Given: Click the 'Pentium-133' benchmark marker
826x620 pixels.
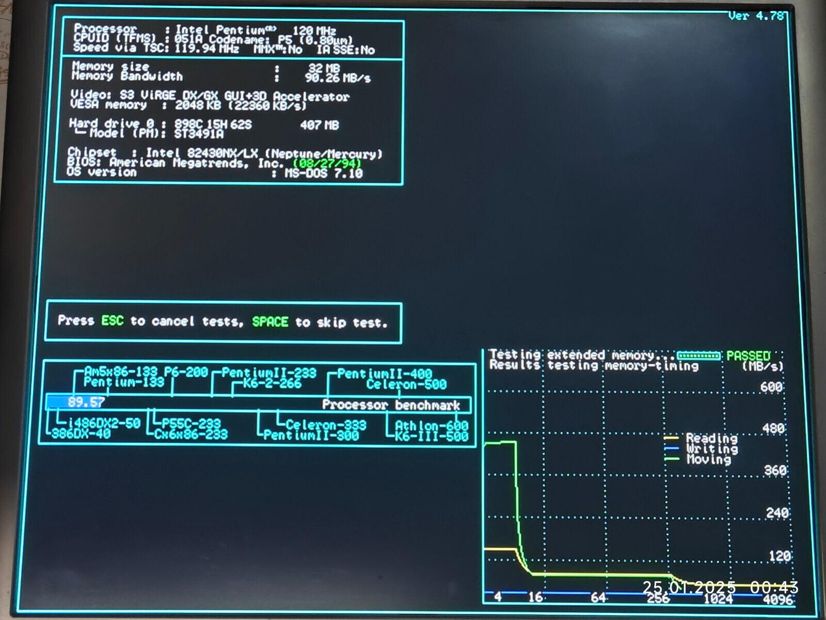Looking at the screenshot, I should [124, 382].
